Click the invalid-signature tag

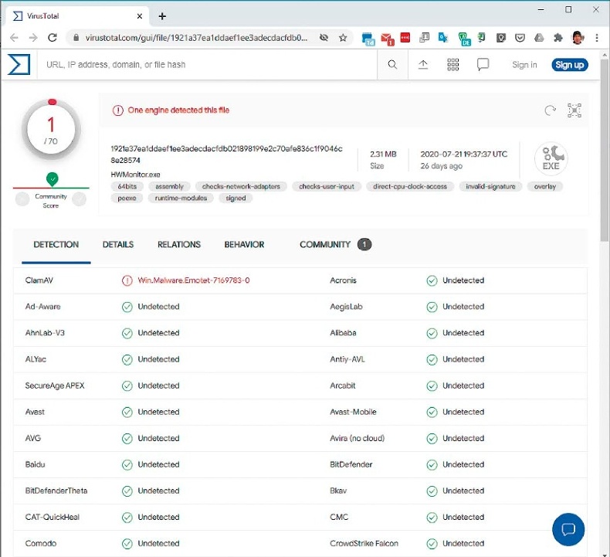pyautogui.click(x=490, y=186)
